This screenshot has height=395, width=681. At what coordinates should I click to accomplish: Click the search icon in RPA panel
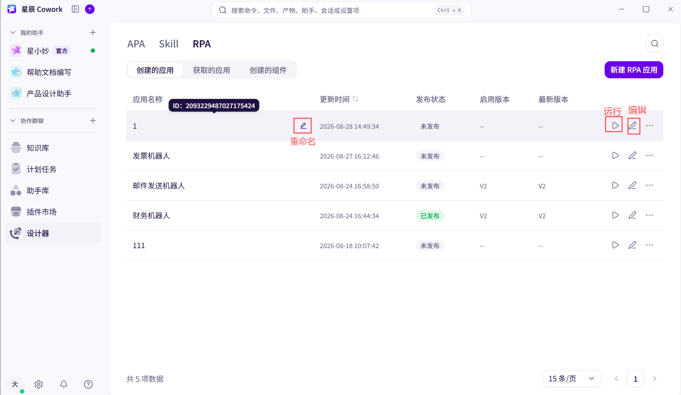coord(654,44)
